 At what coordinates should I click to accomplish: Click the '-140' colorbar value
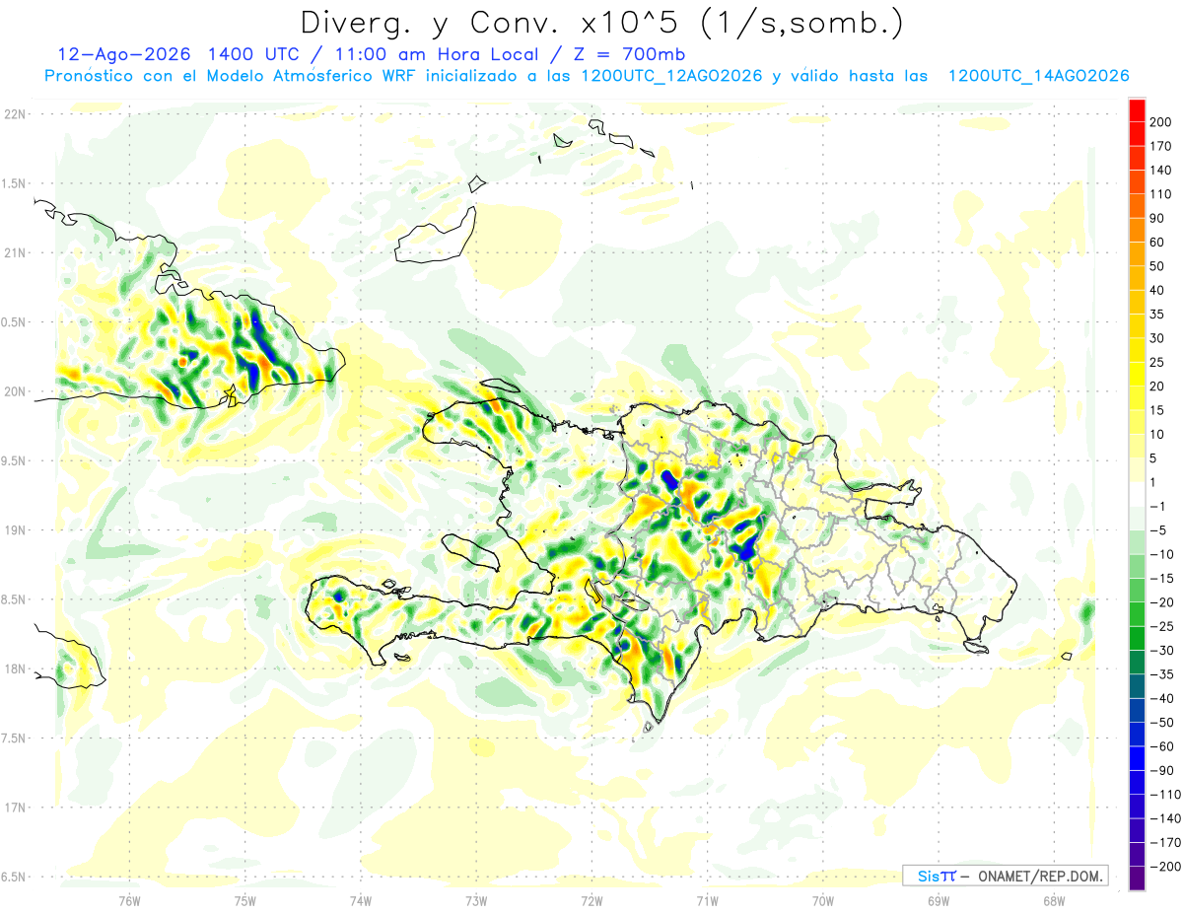pyautogui.click(x=1166, y=818)
